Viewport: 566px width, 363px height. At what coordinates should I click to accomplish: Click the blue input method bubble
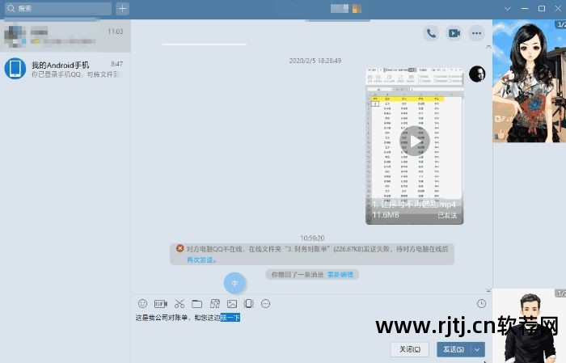234,283
